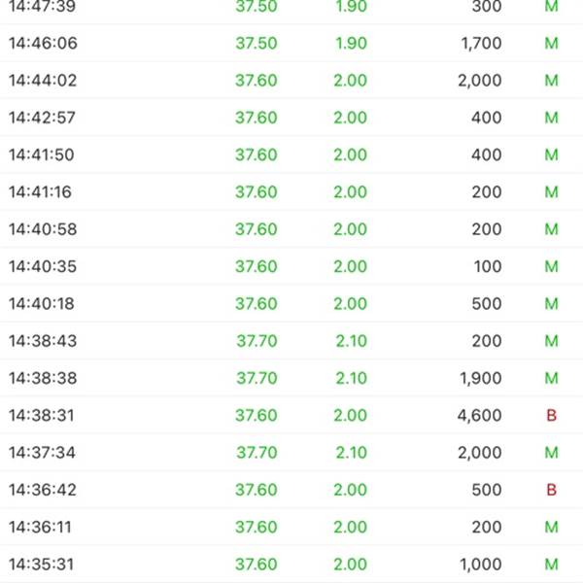Image resolution: width=583 pixels, height=583 pixels.
Task: Select the 4,600 volume value
Action: coord(479,415)
